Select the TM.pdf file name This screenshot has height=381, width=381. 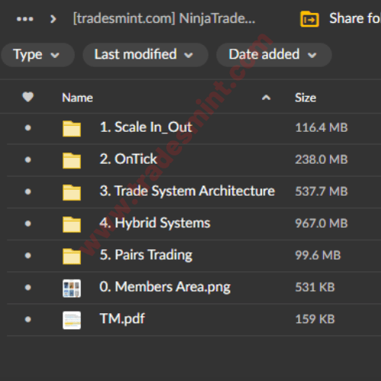tap(122, 319)
